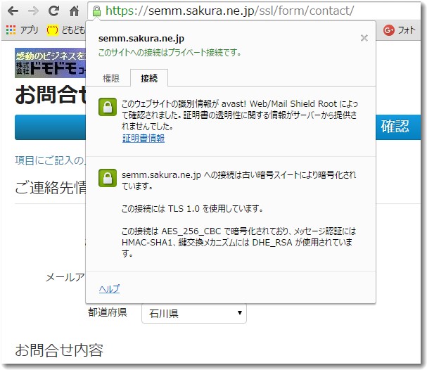Switch to the 権限 tab
The height and width of the screenshot is (370, 427).
(x=111, y=78)
